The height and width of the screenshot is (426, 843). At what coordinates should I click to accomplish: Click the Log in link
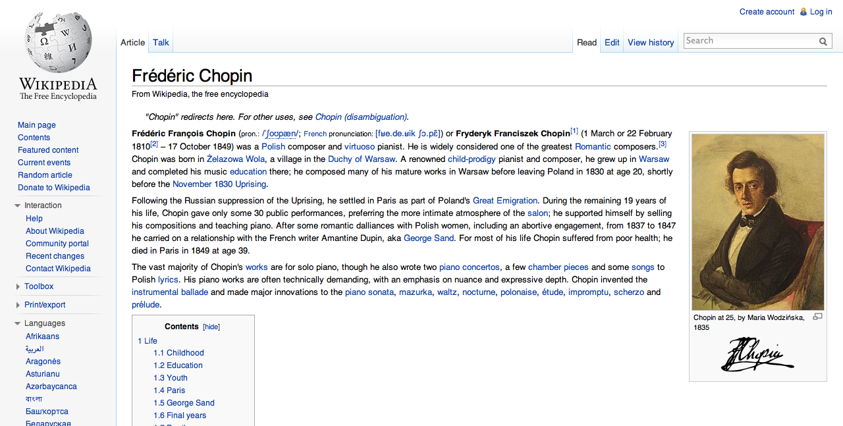click(x=821, y=12)
